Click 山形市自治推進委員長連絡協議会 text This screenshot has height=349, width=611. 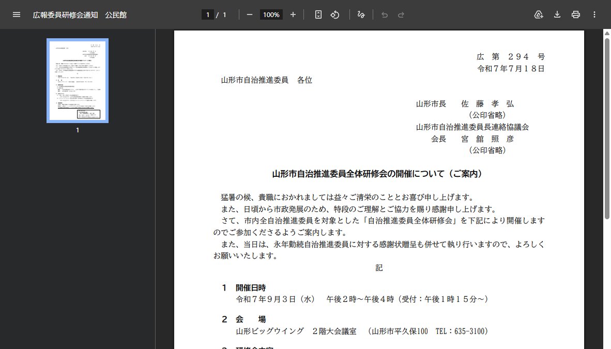pos(472,127)
